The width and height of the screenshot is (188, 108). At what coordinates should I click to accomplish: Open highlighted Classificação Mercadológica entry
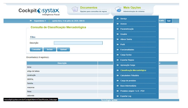tap(133, 70)
